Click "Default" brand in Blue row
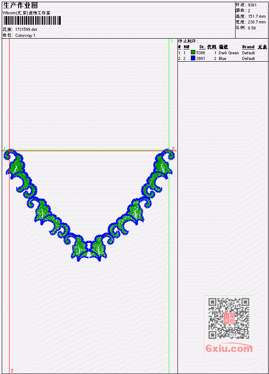Viewport: 269px width, 374px height. coord(249,59)
